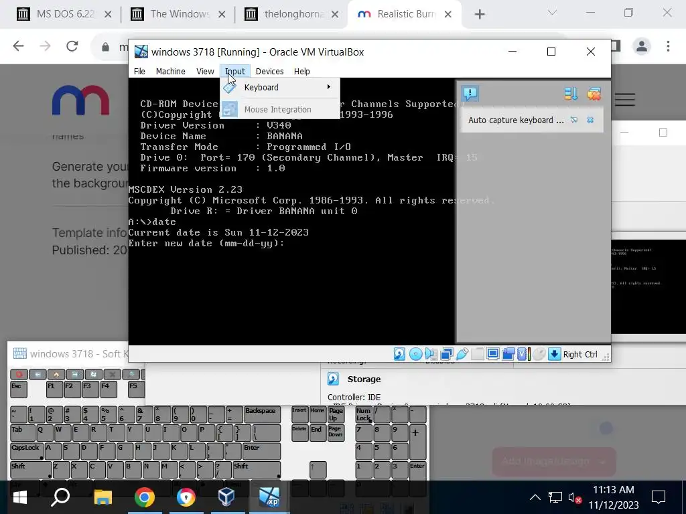Toggle notification ordering icon in notification panel

pos(571,94)
